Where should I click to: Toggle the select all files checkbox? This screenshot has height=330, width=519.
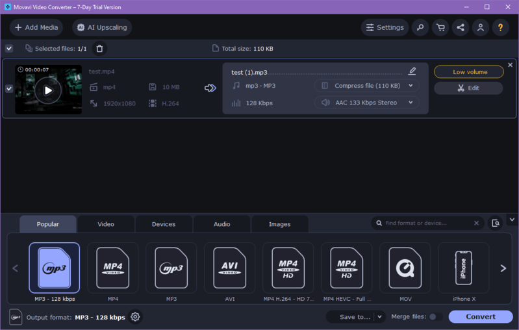click(x=9, y=49)
